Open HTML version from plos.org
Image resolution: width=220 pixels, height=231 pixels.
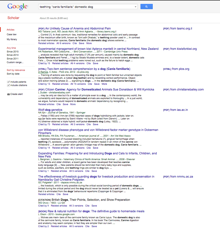click(x=176, y=69)
